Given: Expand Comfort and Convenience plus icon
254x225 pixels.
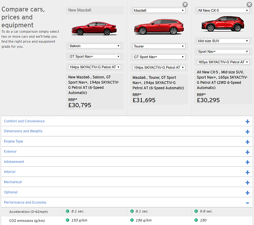Looking at the screenshot, I should point(247,122).
